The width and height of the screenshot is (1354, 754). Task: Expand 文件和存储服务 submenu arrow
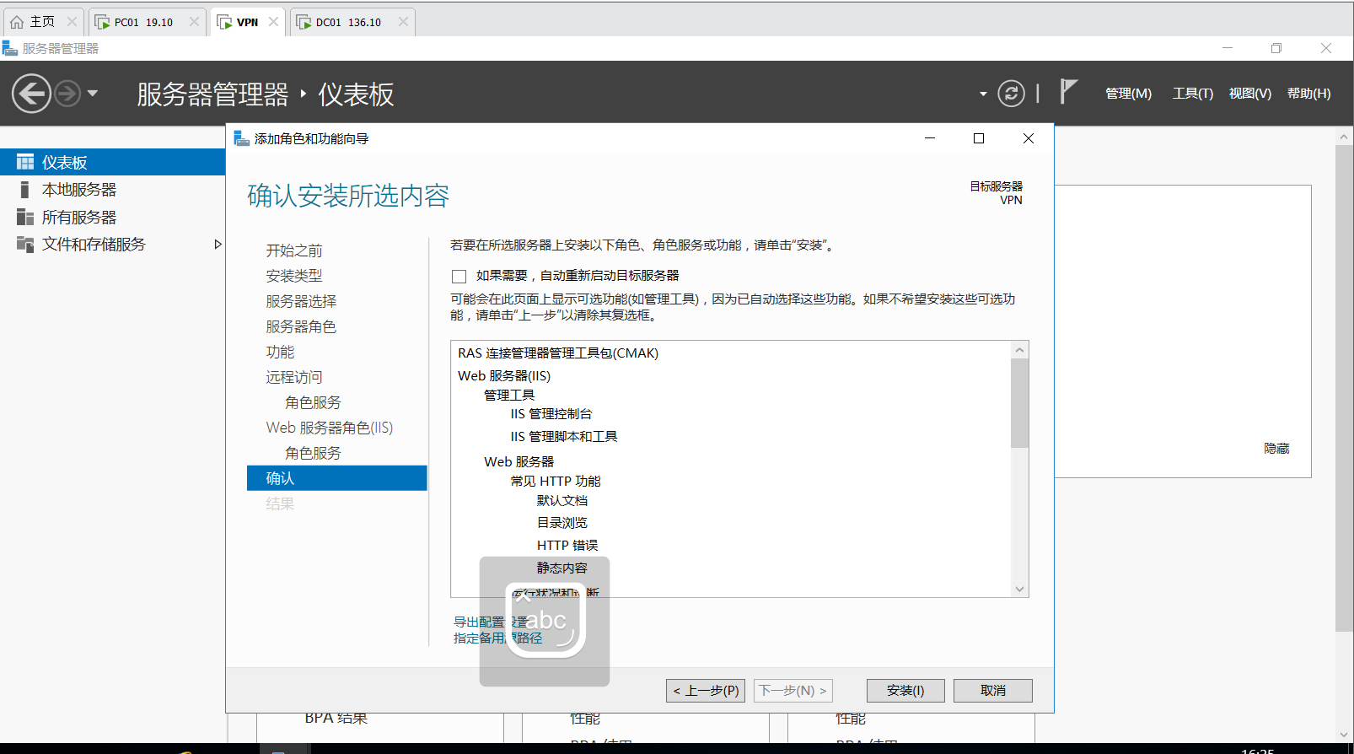218,245
